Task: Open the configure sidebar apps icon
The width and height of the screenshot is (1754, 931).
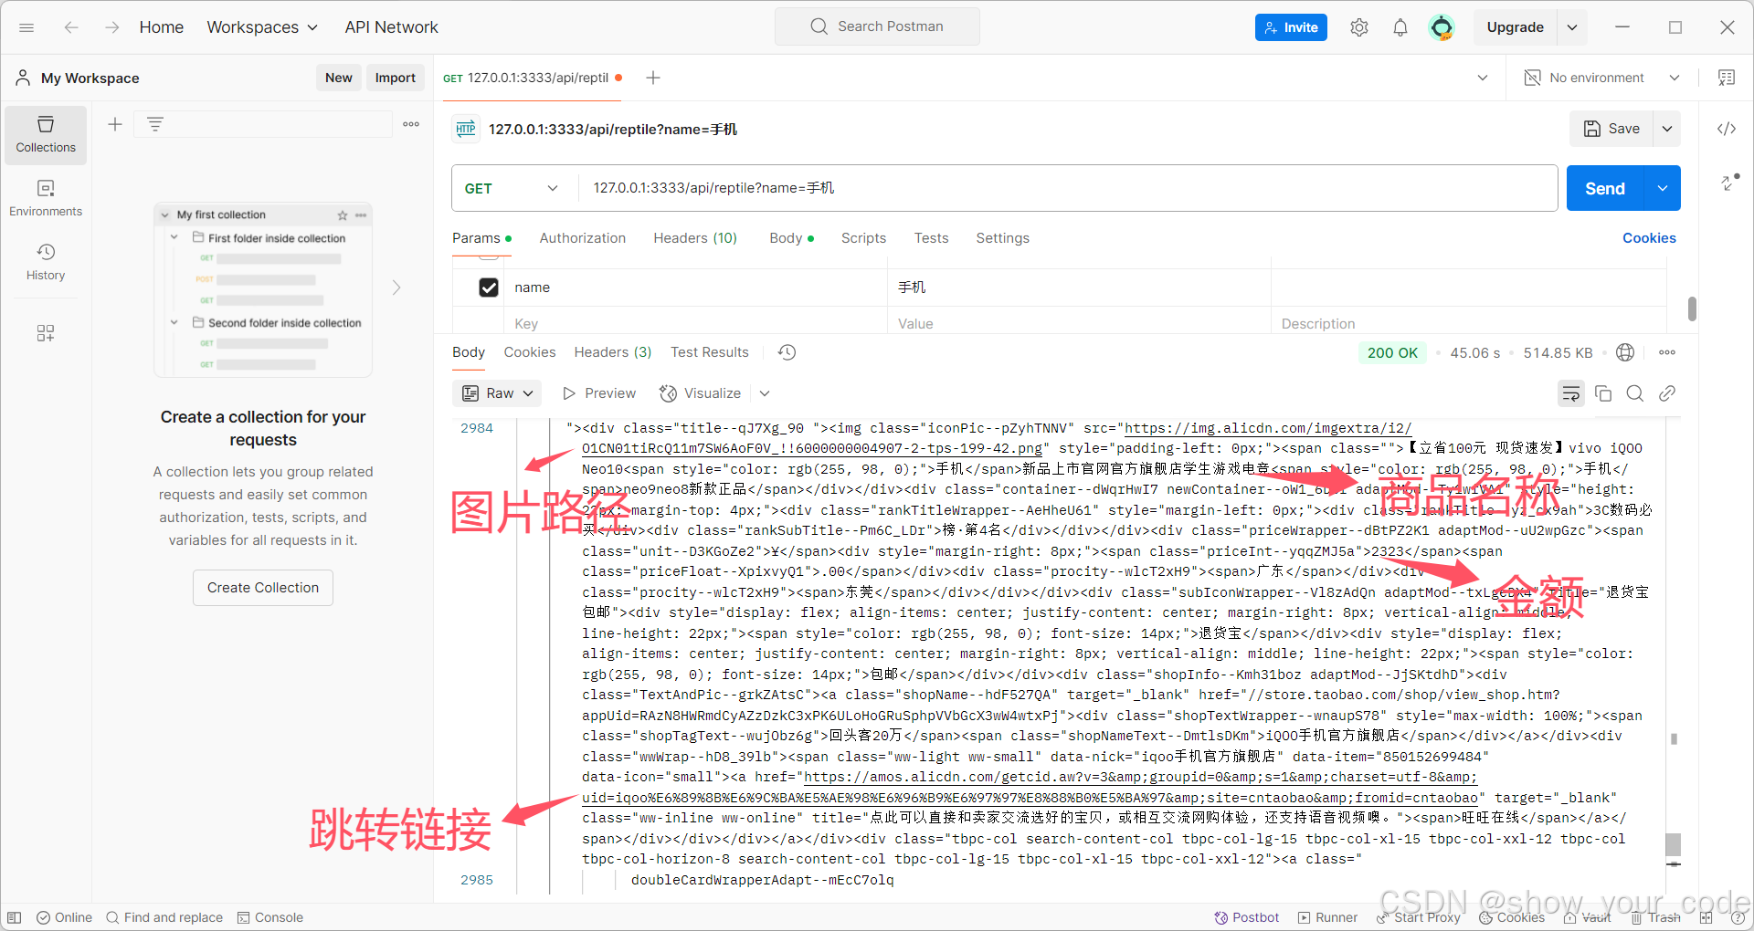Action: [x=46, y=333]
